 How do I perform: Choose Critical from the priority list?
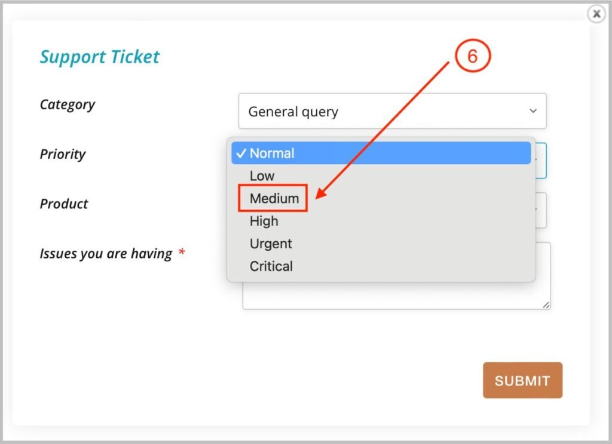(271, 267)
